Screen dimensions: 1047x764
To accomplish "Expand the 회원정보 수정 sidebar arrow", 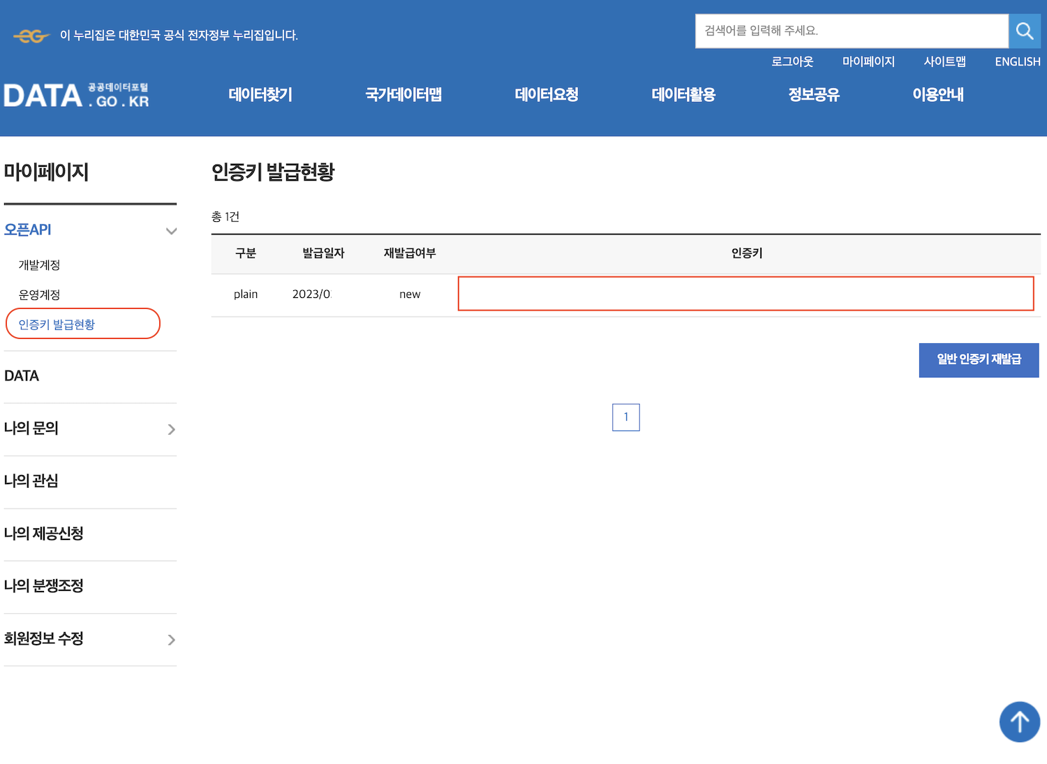I will click(171, 640).
